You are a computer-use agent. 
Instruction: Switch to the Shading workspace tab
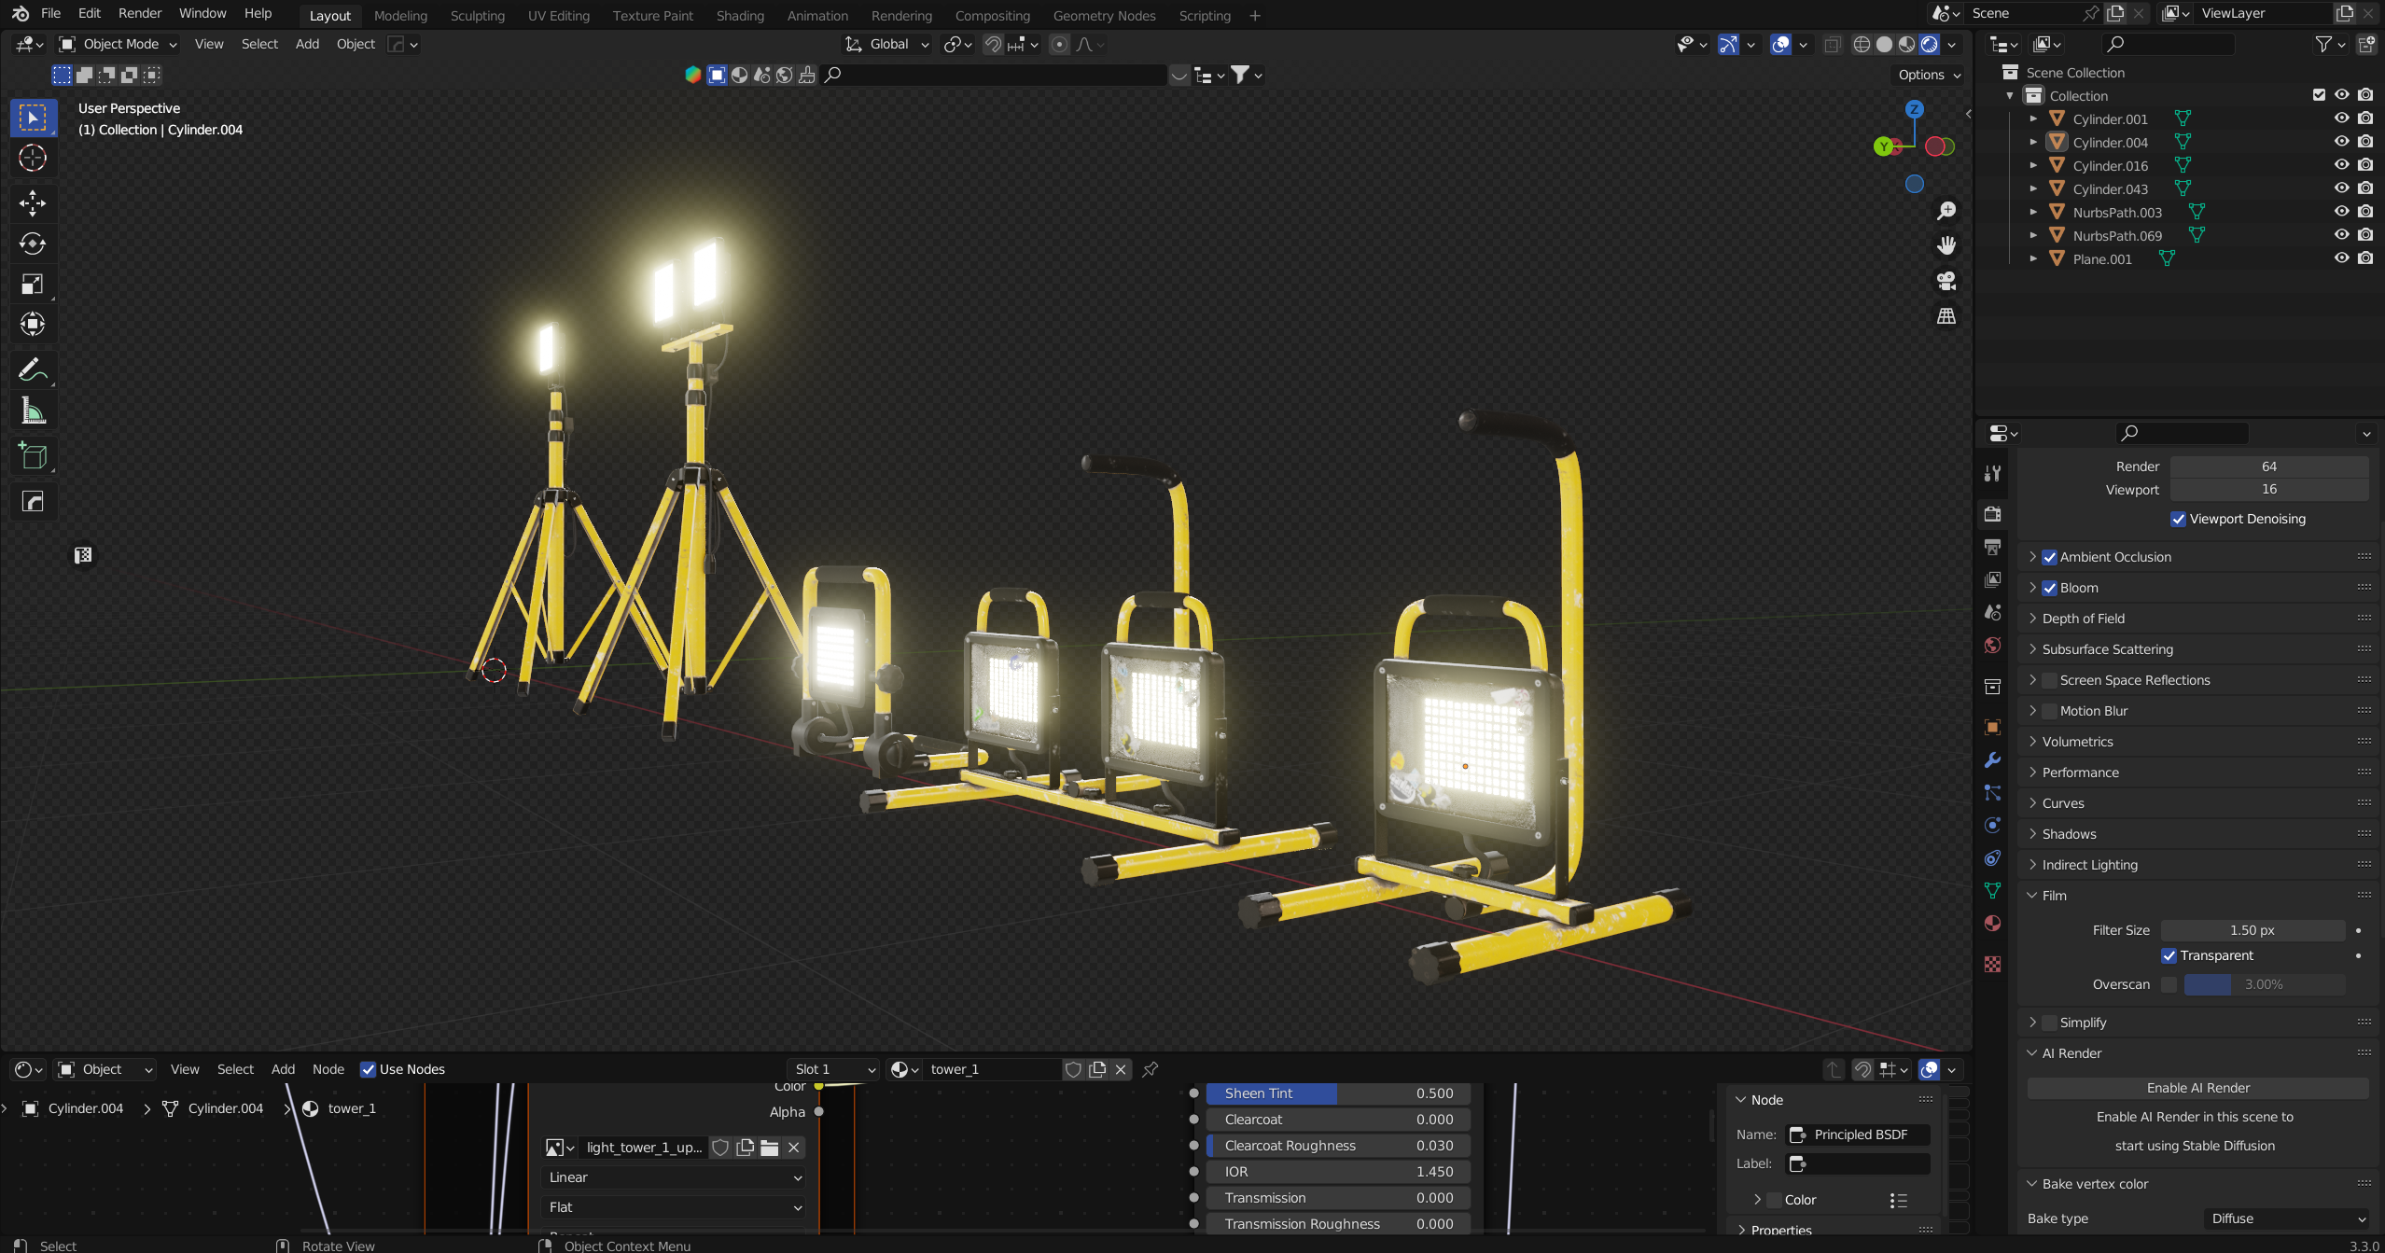tap(740, 16)
